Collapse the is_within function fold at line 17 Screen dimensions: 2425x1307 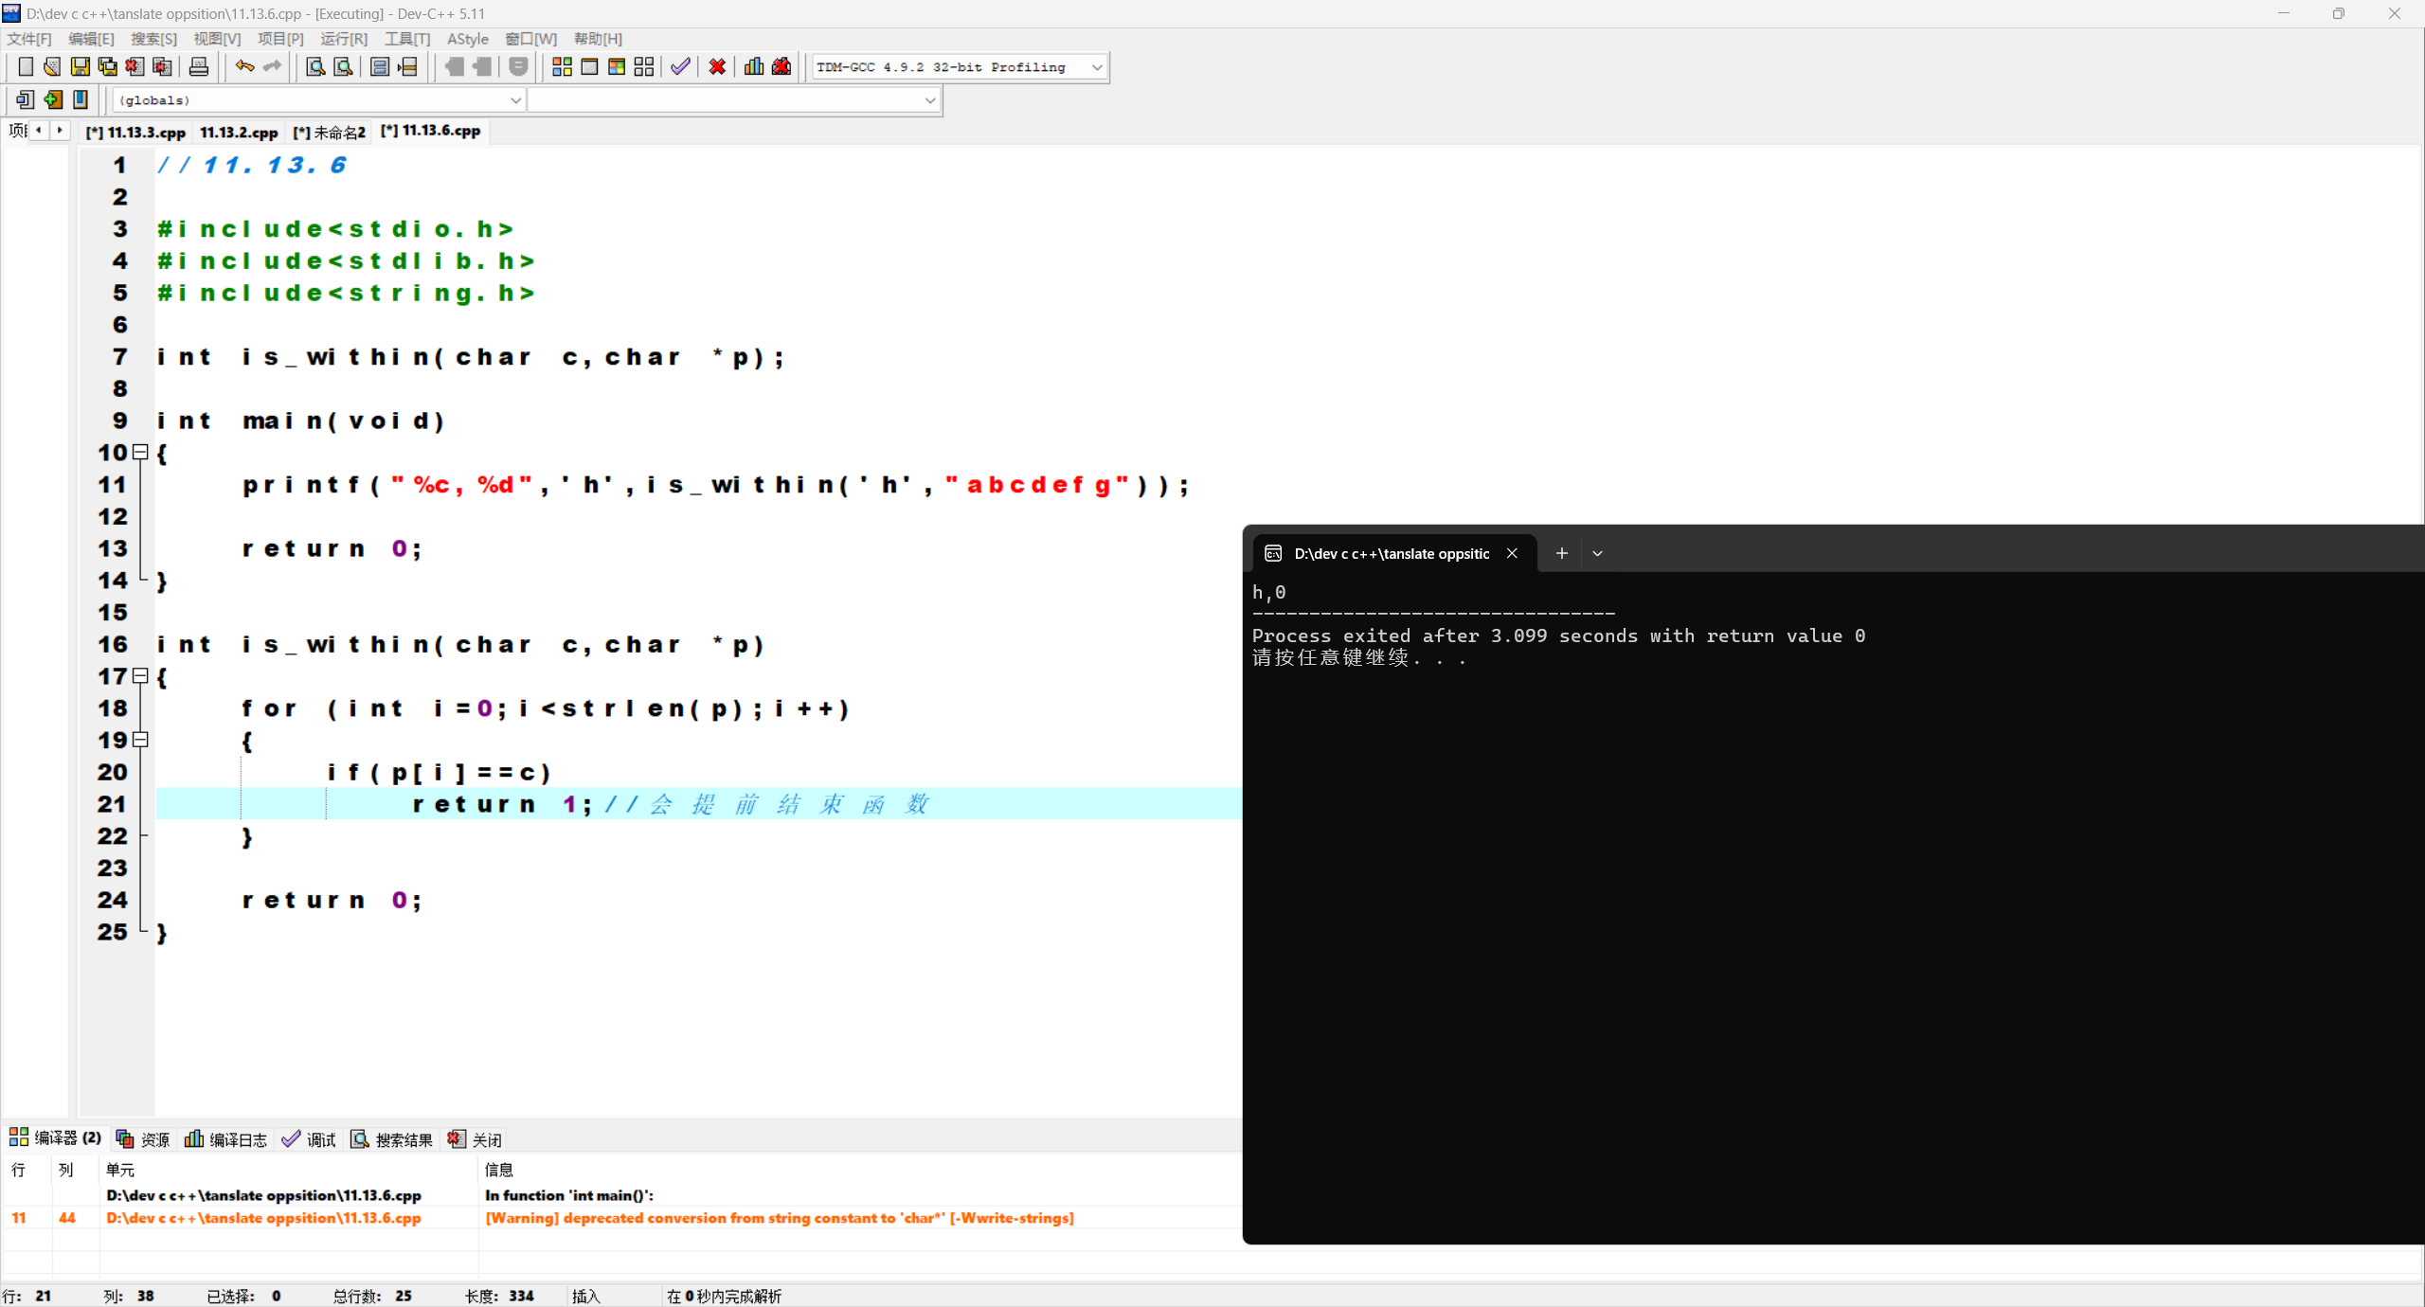(x=140, y=676)
